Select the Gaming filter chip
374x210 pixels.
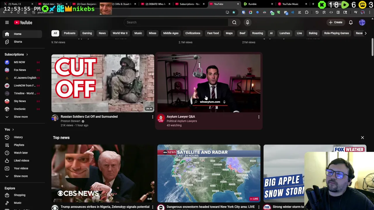pyautogui.click(x=87, y=33)
